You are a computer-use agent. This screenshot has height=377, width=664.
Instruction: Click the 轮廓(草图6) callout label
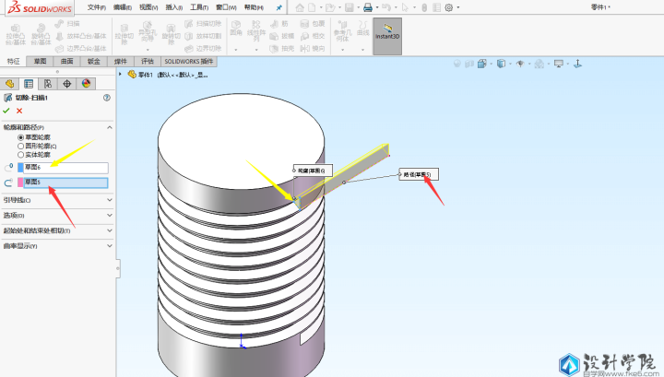point(312,171)
